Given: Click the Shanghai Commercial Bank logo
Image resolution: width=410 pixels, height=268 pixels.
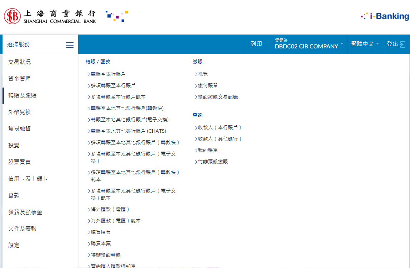Looking at the screenshot, I should click(50, 16).
